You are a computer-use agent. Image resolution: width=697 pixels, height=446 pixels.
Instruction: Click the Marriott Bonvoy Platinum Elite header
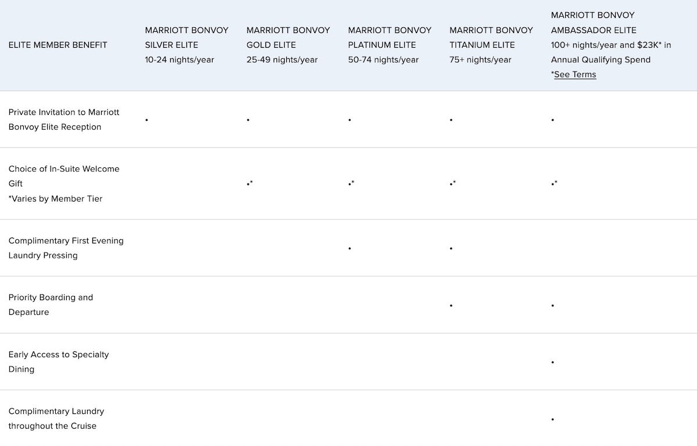(x=390, y=45)
